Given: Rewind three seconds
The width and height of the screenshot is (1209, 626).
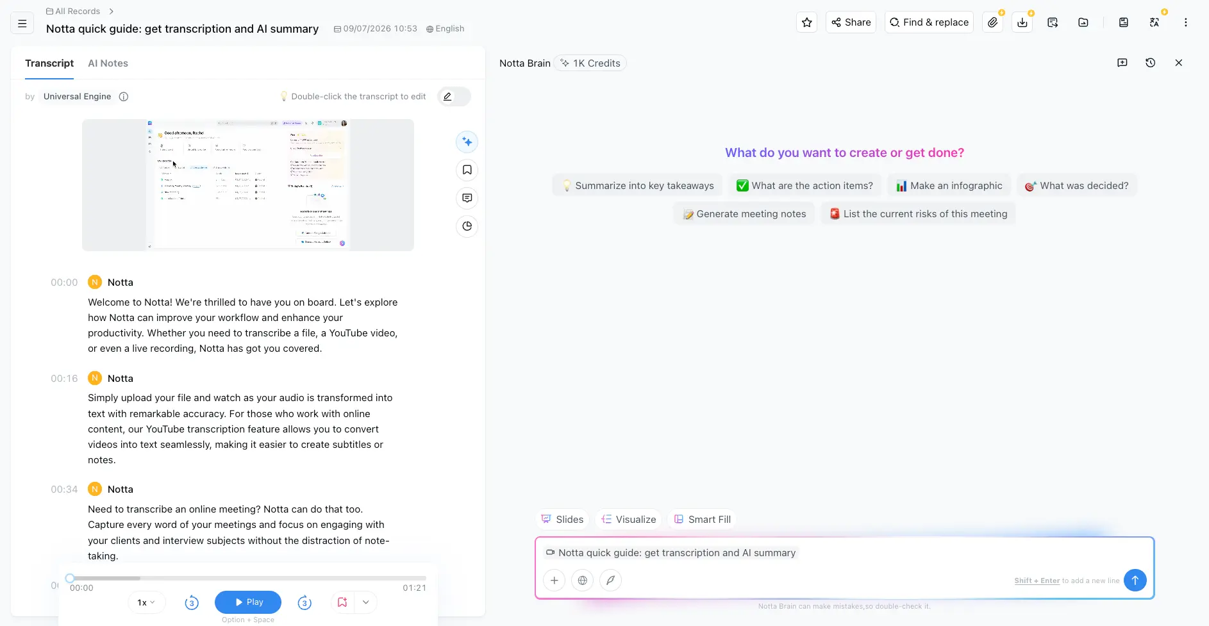Looking at the screenshot, I should (x=191, y=603).
